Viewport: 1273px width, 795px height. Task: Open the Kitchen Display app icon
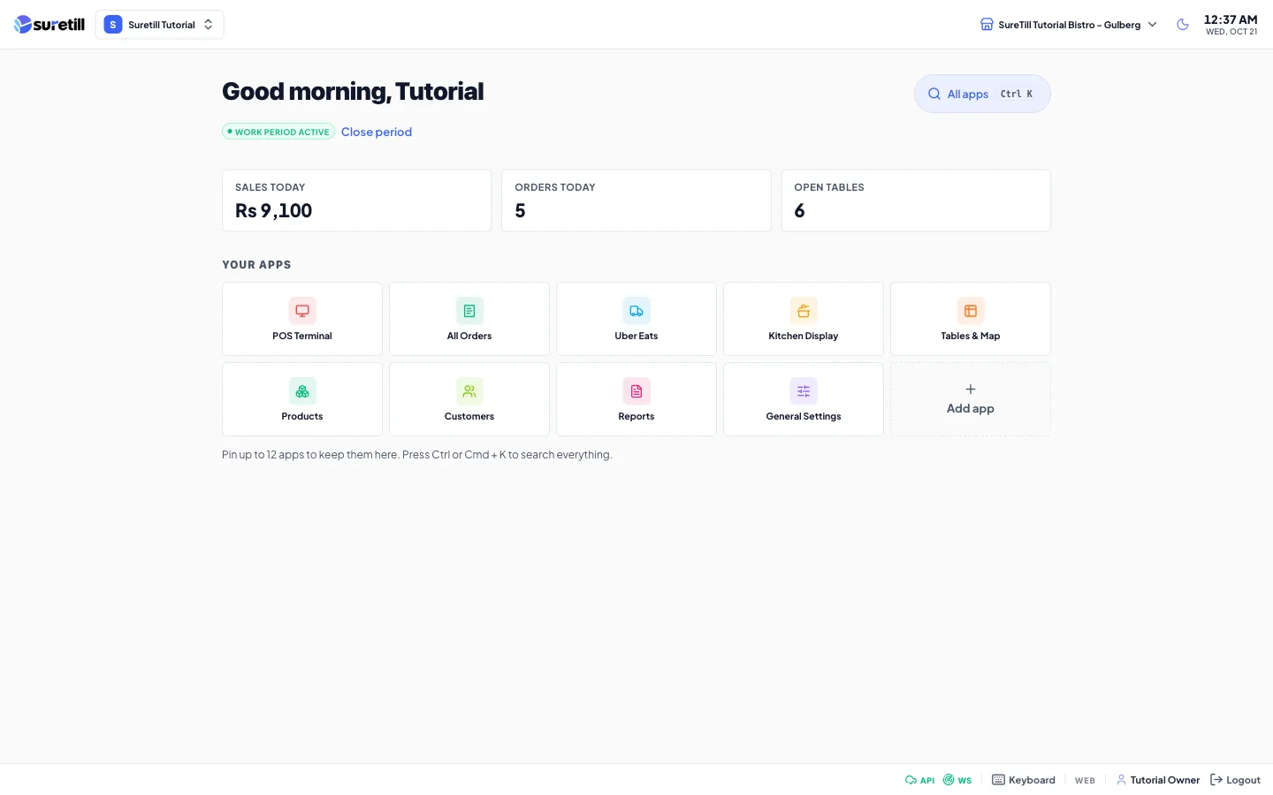point(804,311)
